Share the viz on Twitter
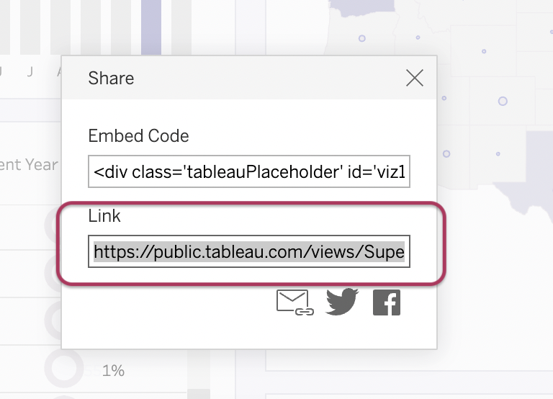Image resolution: width=553 pixels, height=399 pixels. (342, 302)
